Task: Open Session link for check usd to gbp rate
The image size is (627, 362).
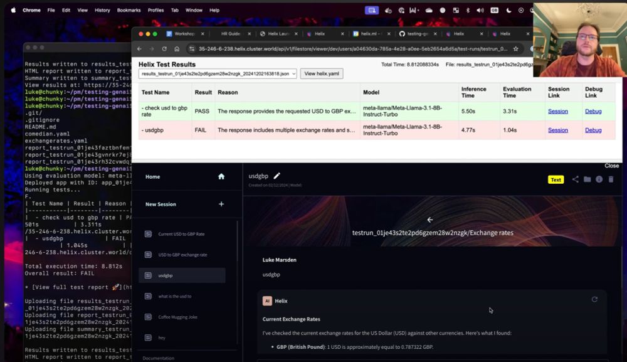Action: coord(558,111)
